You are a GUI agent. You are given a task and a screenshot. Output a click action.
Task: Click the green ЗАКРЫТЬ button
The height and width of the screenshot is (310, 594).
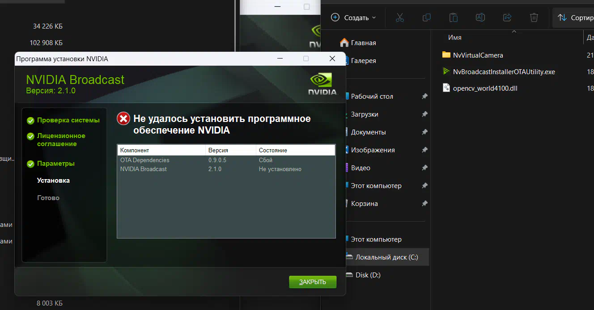(312, 282)
